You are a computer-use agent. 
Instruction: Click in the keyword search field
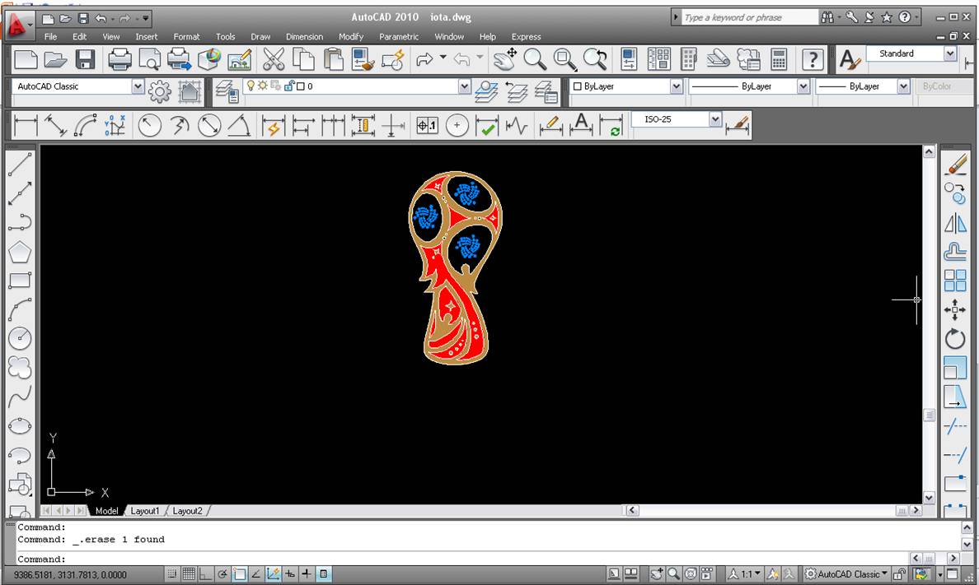point(749,17)
